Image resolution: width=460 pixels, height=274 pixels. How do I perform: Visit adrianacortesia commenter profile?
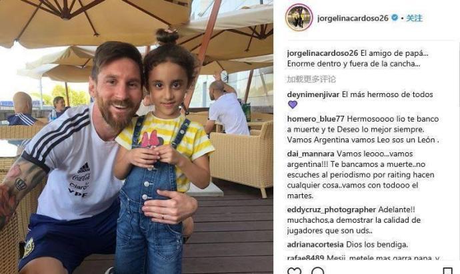point(315,245)
